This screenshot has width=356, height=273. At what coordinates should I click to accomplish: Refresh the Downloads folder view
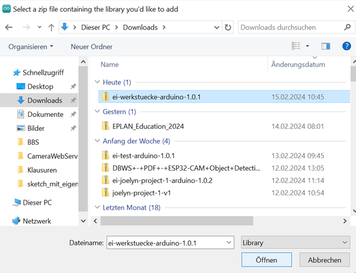228,27
